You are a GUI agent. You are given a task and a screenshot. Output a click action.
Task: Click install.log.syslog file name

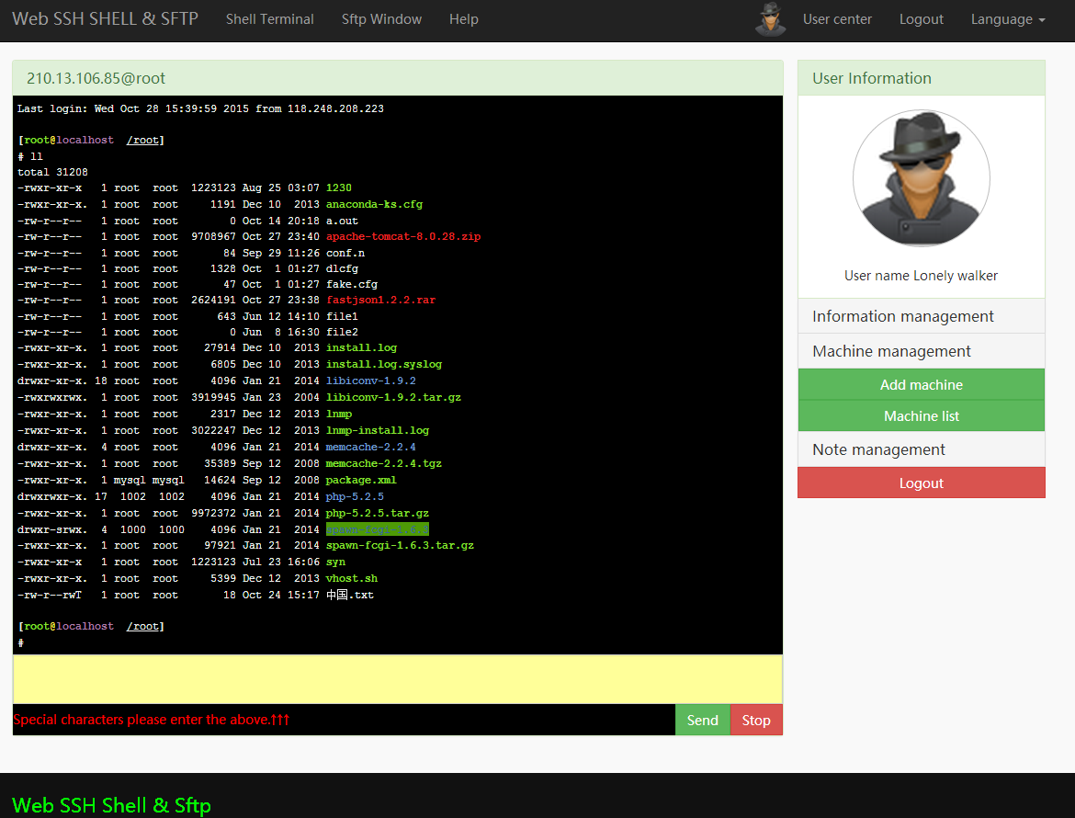tap(384, 364)
